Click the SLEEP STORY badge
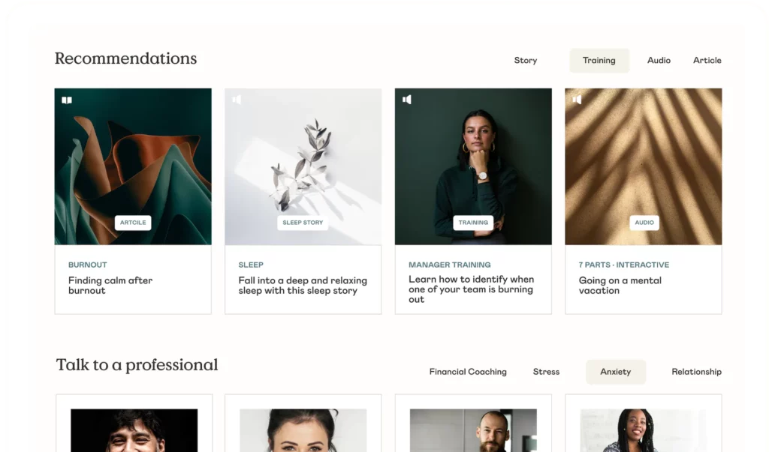 tap(303, 222)
